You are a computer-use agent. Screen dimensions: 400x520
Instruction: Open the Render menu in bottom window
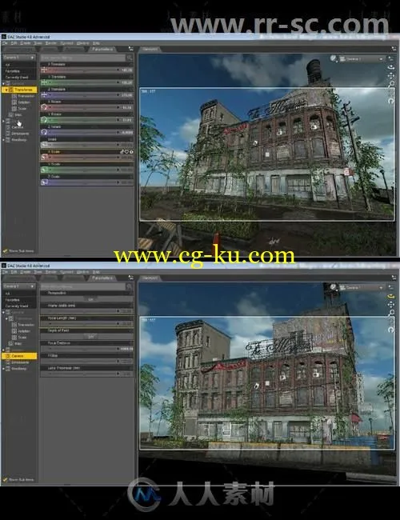coord(50,272)
